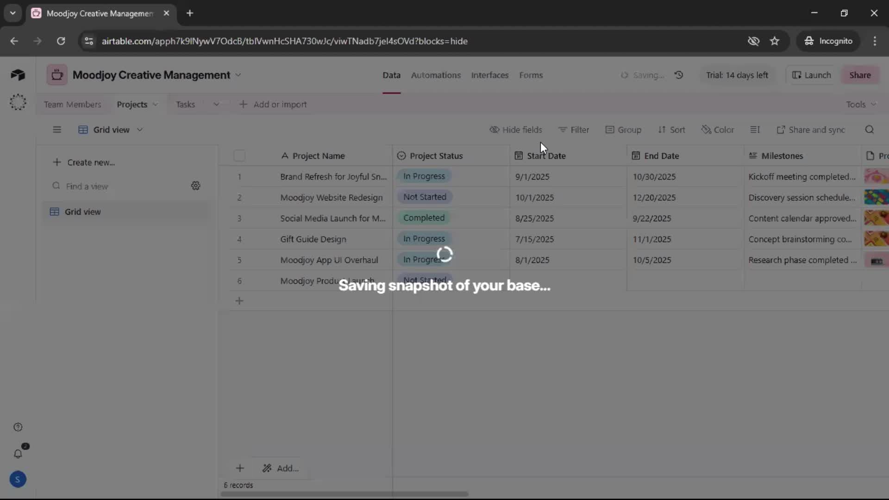This screenshot has height=500, width=889.
Task: Open notifications bell icon
Action: coord(18,454)
